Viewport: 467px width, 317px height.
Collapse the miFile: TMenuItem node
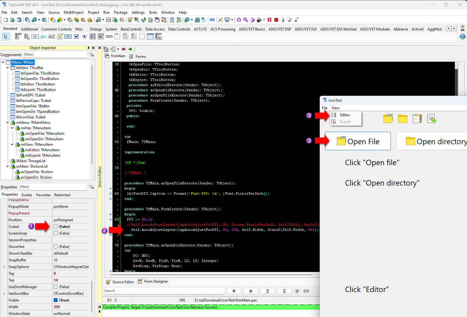(x=12, y=128)
